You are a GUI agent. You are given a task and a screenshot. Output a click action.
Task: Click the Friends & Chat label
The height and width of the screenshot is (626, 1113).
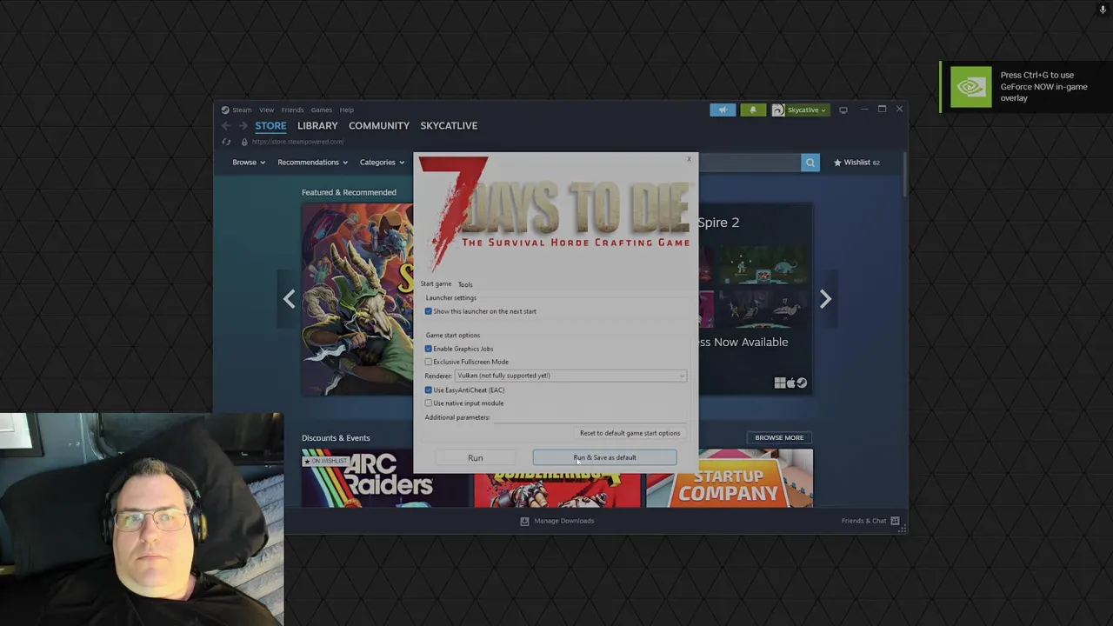pyautogui.click(x=863, y=521)
